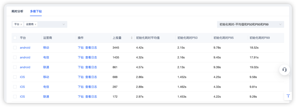The width and height of the screenshot is (296, 107).
Task: Click the 4.33s P95 value cell
Action: [x=217, y=87]
